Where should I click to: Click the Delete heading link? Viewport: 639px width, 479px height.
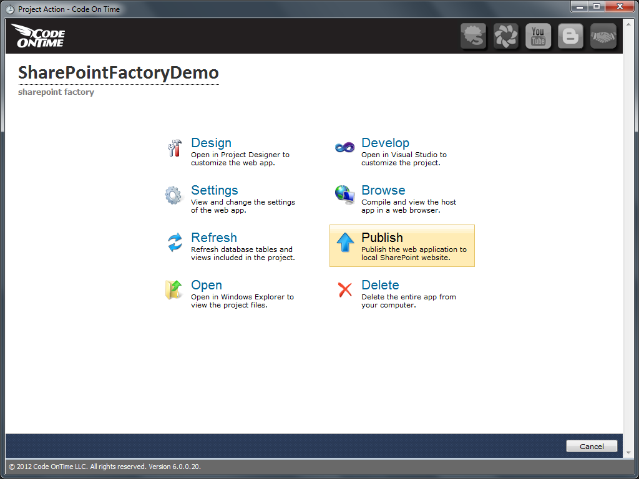[x=380, y=284]
